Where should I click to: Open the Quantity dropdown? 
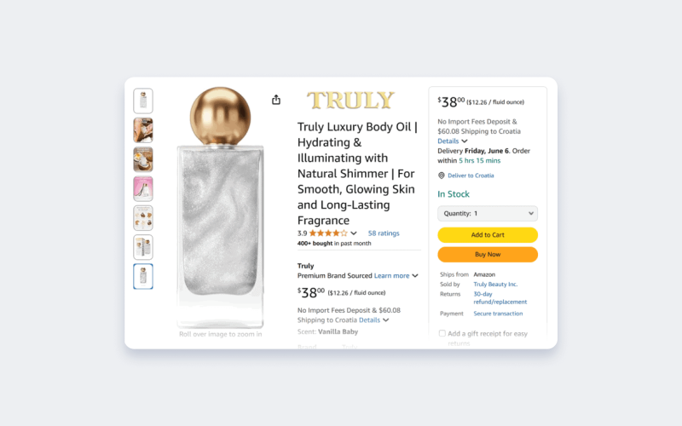pos(488,214)
